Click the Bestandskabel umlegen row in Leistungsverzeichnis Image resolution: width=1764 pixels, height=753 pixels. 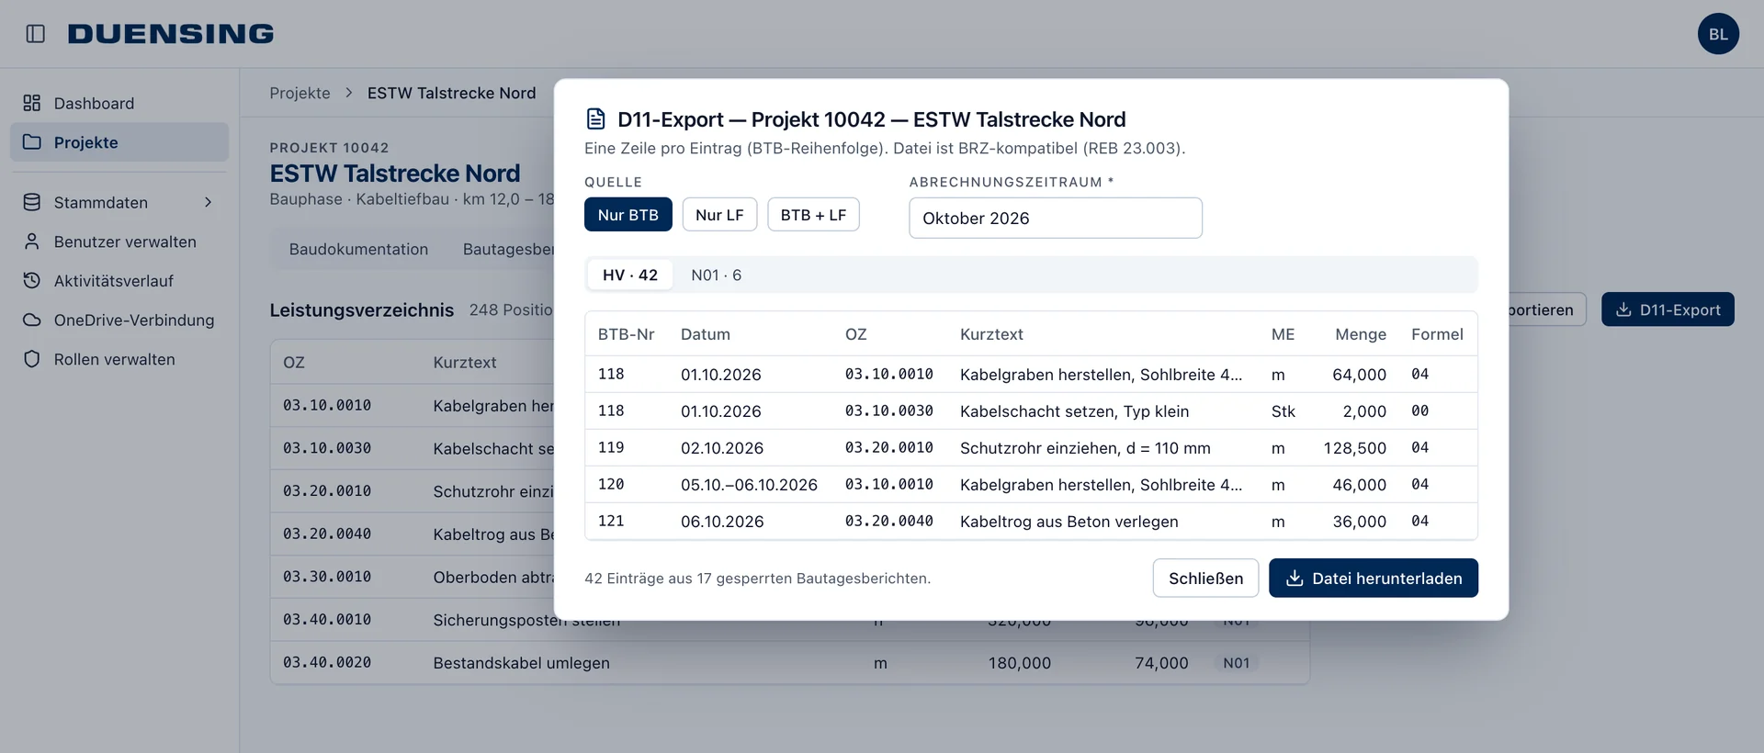[790, 663]
